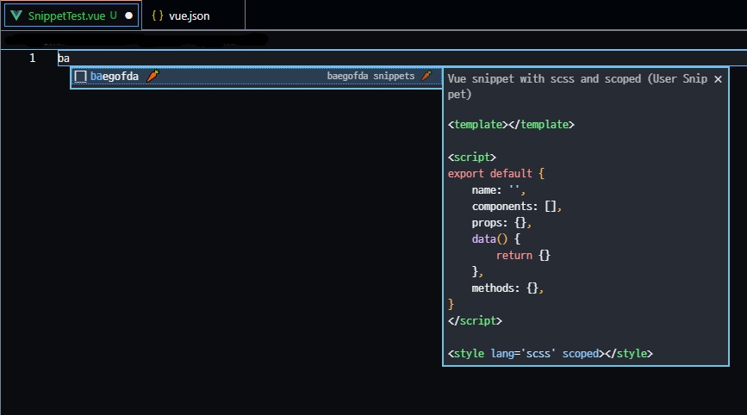Click the snippet square icon beside baegofda

click(80, 77)
